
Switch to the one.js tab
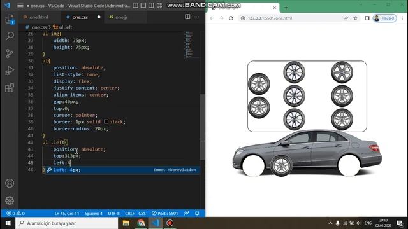coord(122,17)
